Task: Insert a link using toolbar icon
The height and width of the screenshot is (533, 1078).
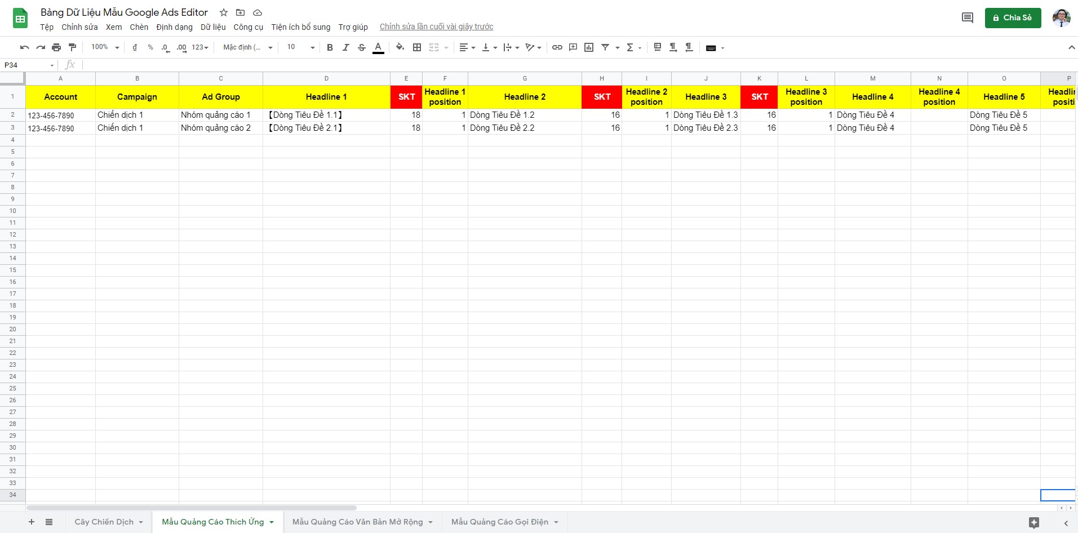Action: pos(557,47)
